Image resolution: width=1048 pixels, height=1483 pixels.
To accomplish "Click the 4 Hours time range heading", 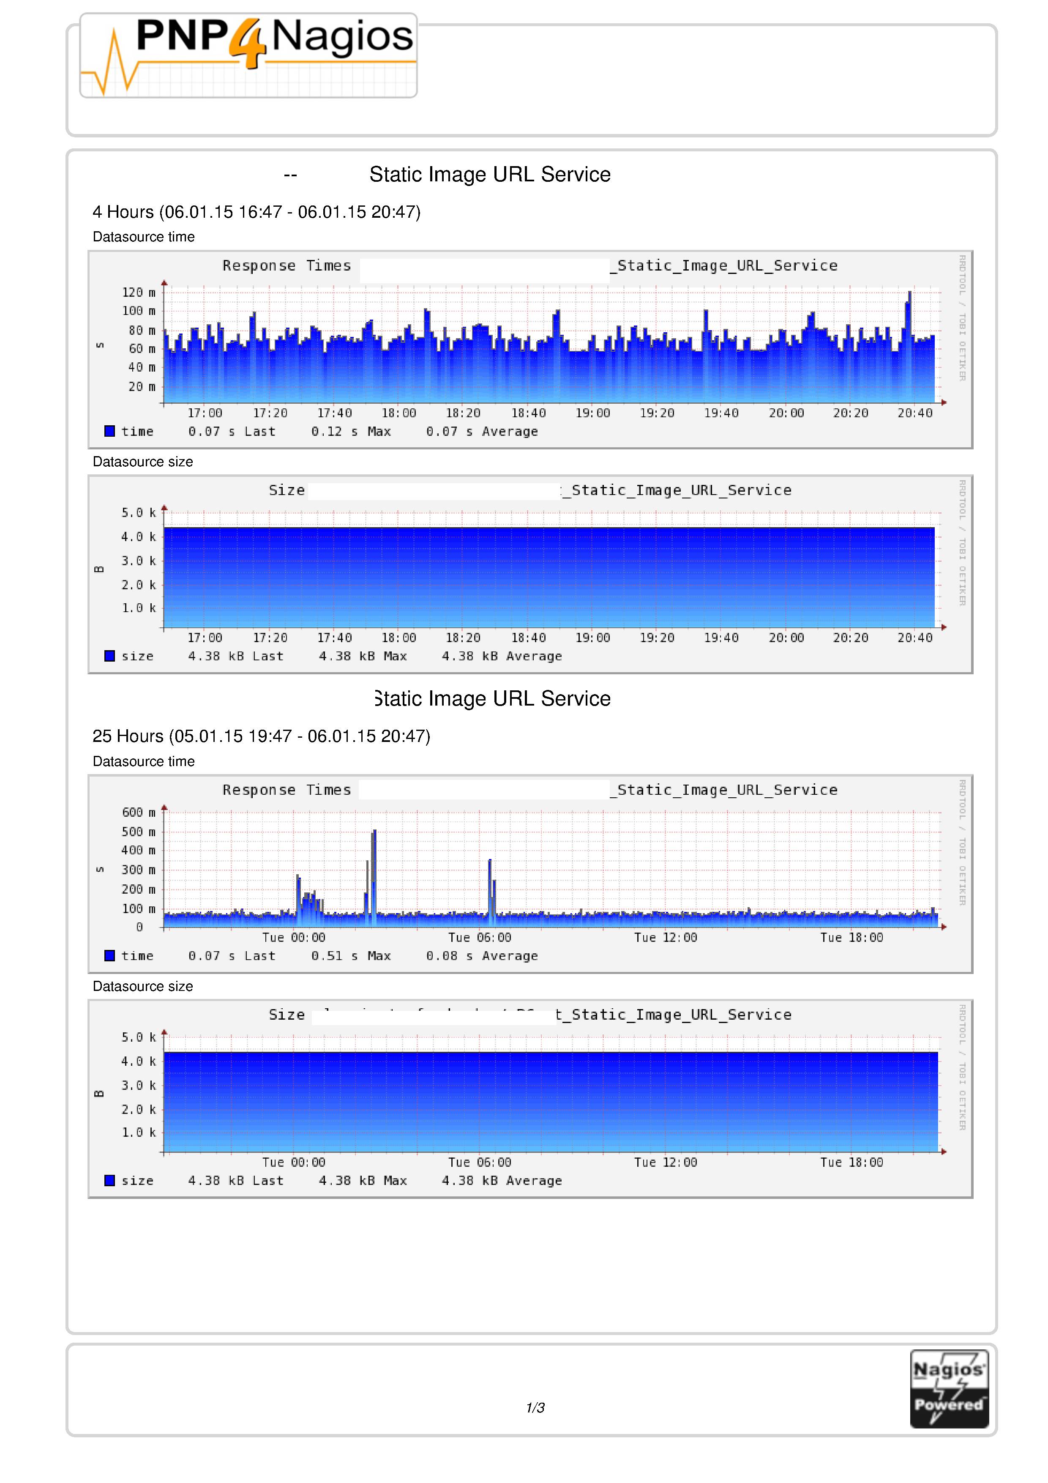I will 257,212.
